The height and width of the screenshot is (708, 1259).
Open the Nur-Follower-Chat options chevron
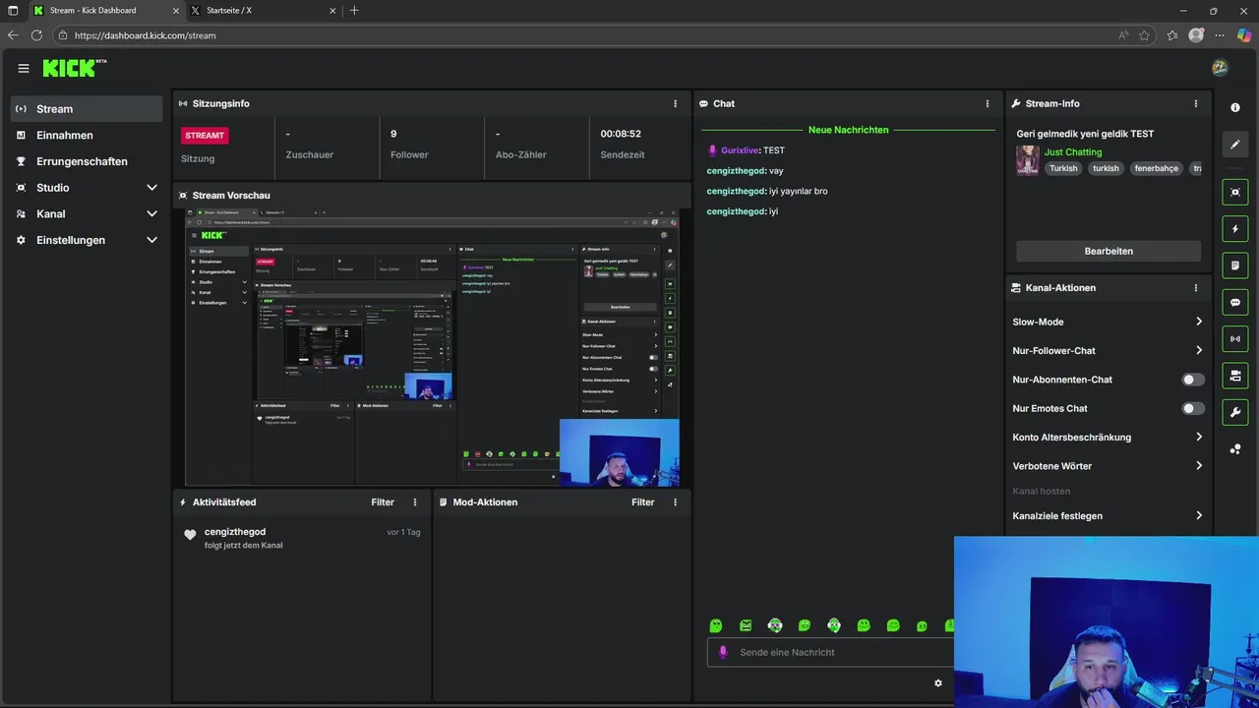coord(1199,350)
